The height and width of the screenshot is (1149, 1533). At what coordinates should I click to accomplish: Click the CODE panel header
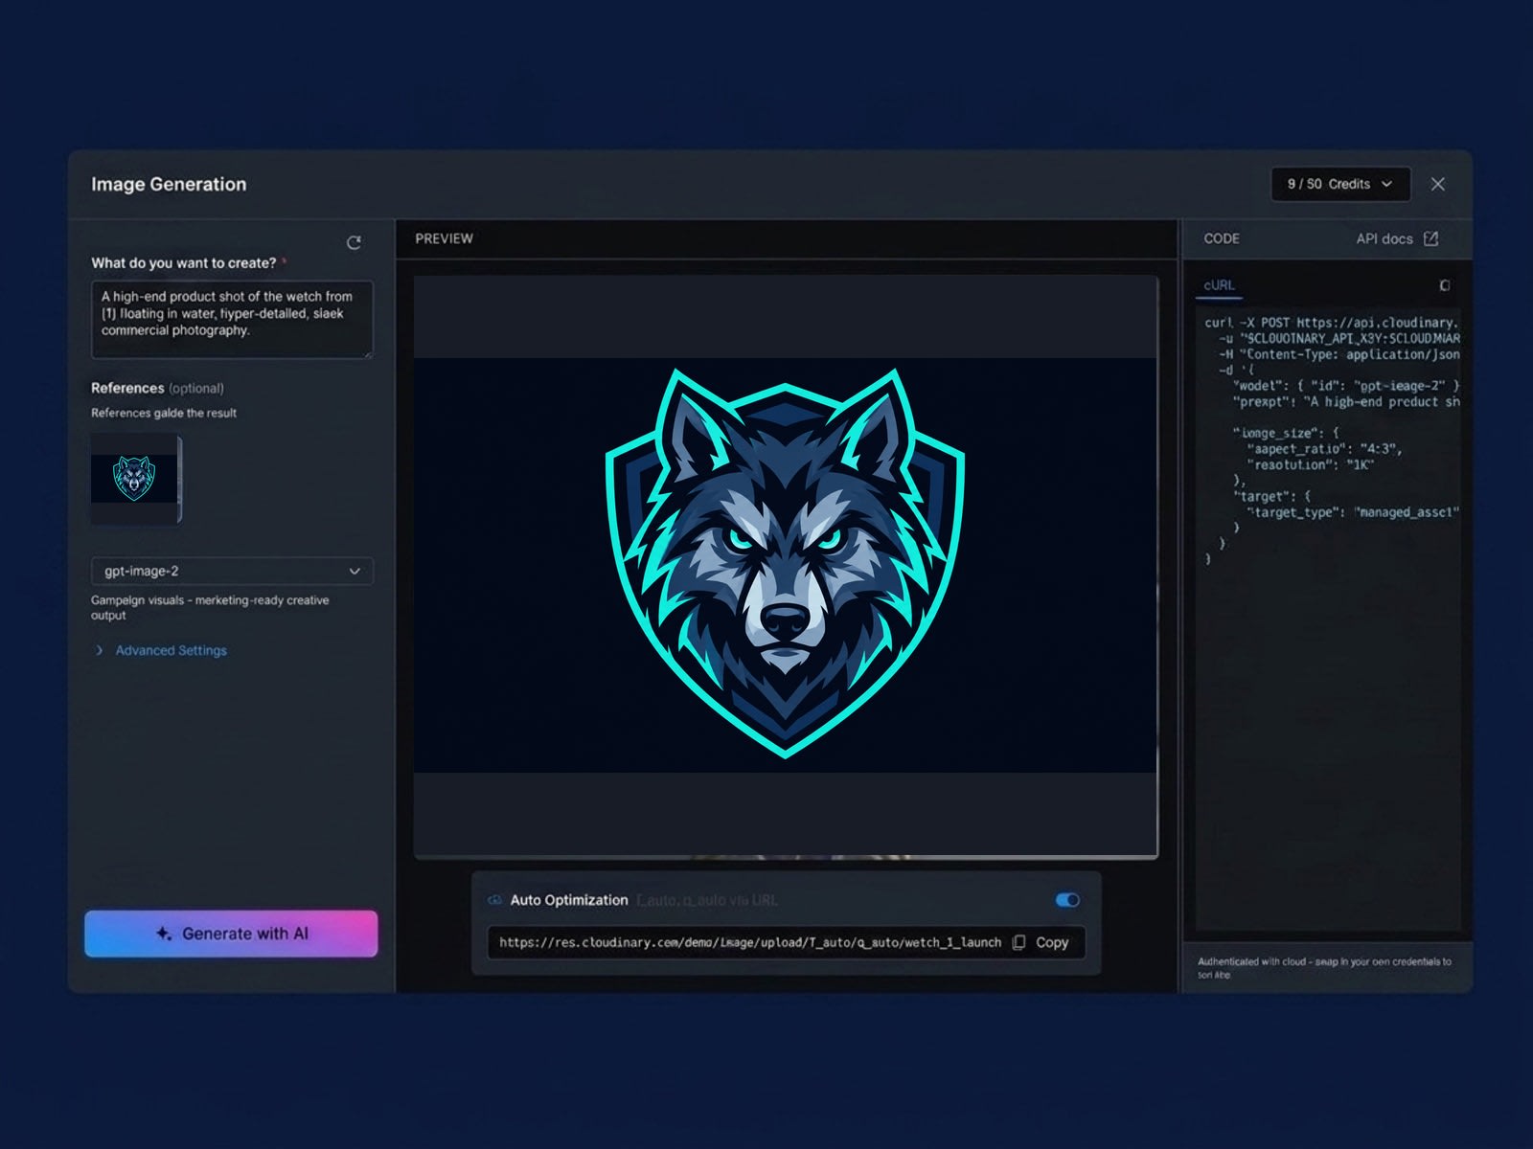[1222, 238]
